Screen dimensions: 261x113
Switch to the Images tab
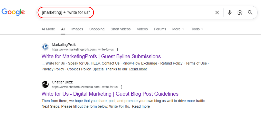click(x=77, y=29)
